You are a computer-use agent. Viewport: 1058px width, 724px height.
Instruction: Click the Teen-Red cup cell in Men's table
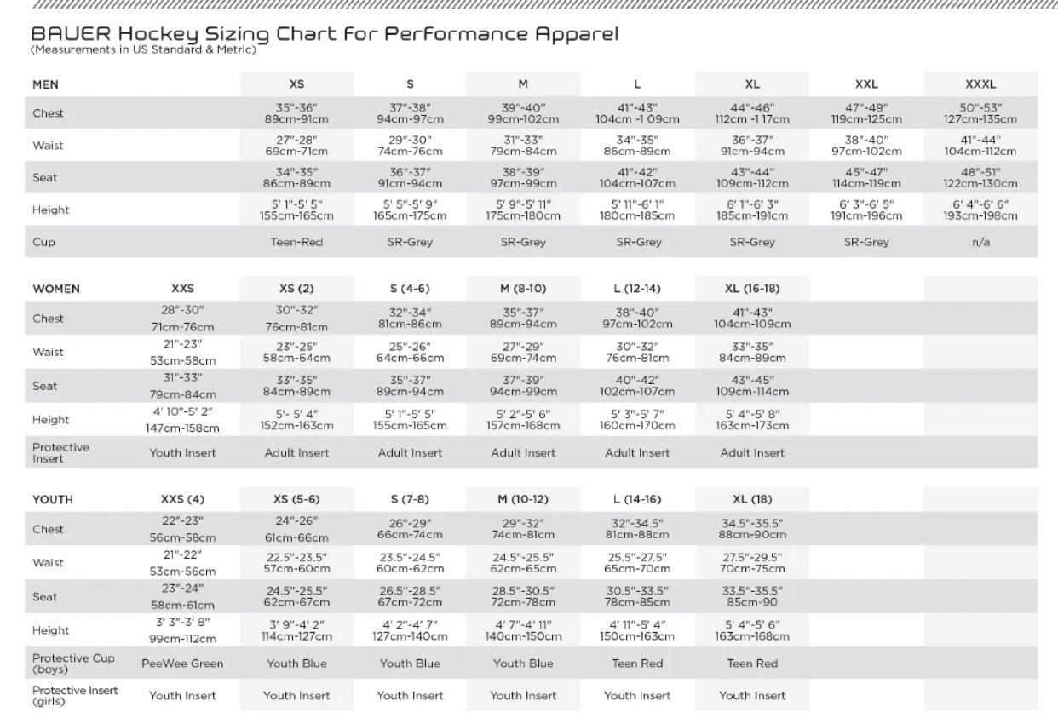pos(296,242)
